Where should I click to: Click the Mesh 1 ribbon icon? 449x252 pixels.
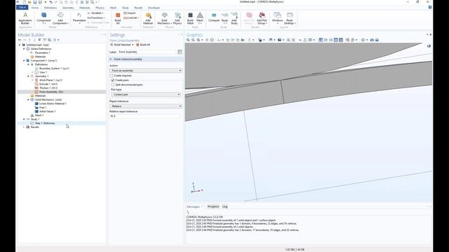[x=200, y=18]
